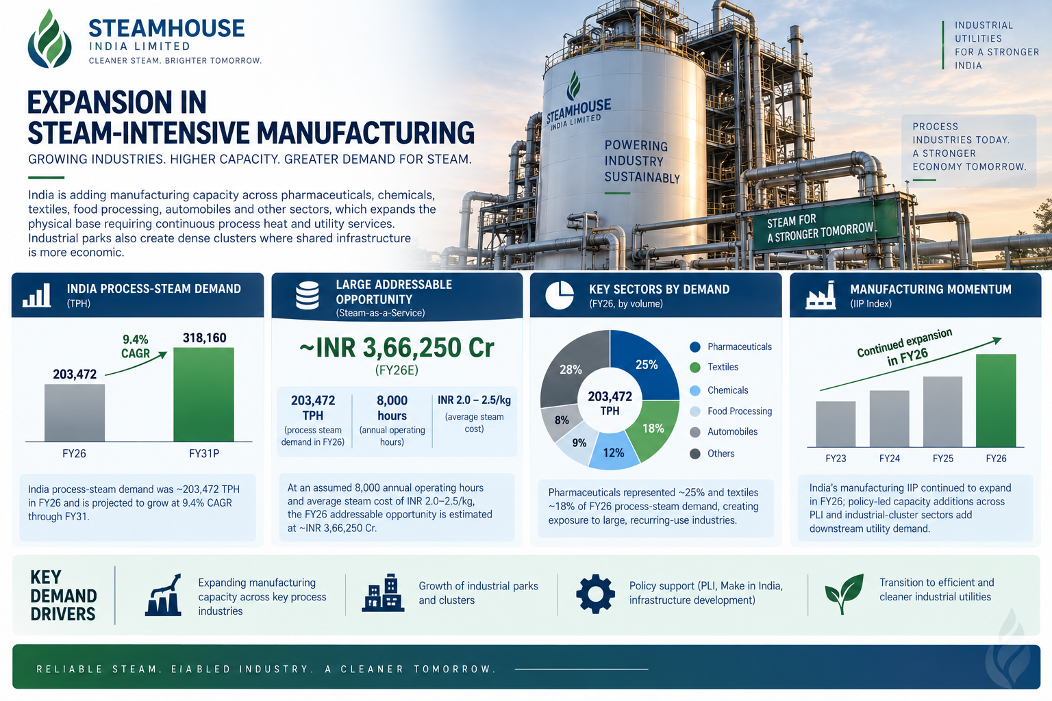Click the rising factory chart icon under demand drivers

click(164, 595)
